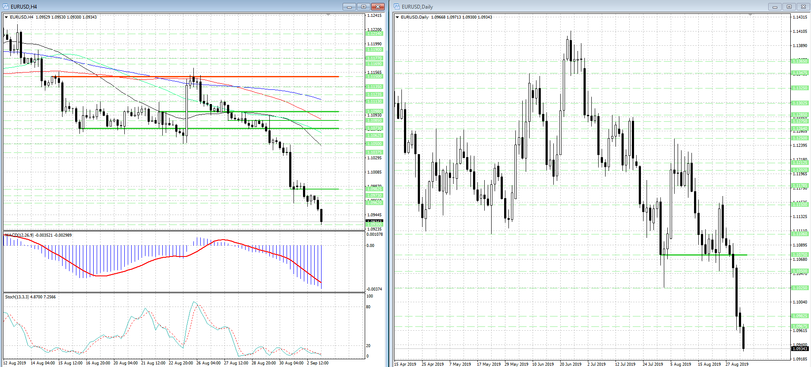Close the EURUSD,H4 chart window

(378, 6)
